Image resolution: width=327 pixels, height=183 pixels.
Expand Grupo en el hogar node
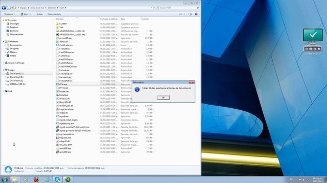point(4,63)
